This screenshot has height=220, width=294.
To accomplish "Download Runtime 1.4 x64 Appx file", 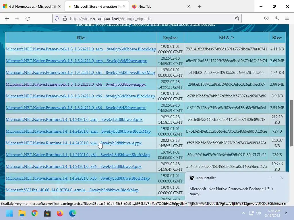I will [x=73, y=143].
